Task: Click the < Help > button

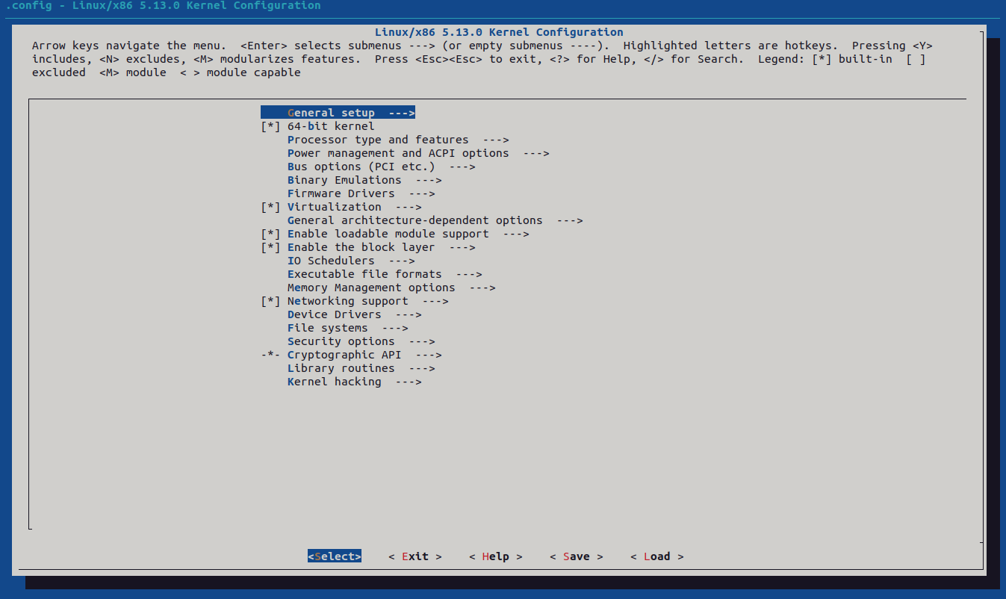Action: (496, 556)
